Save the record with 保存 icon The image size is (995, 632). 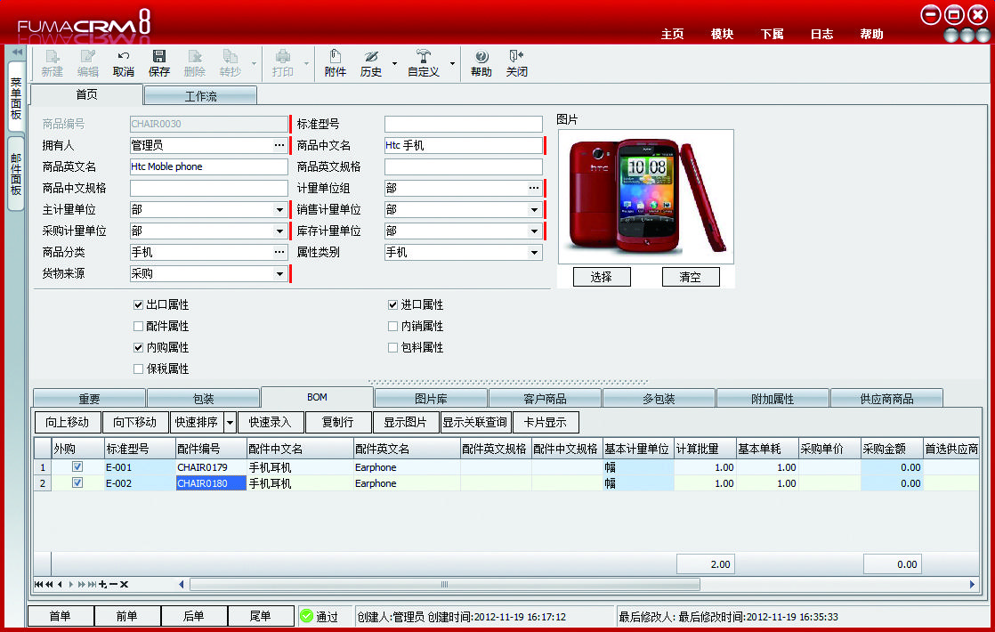159,57
